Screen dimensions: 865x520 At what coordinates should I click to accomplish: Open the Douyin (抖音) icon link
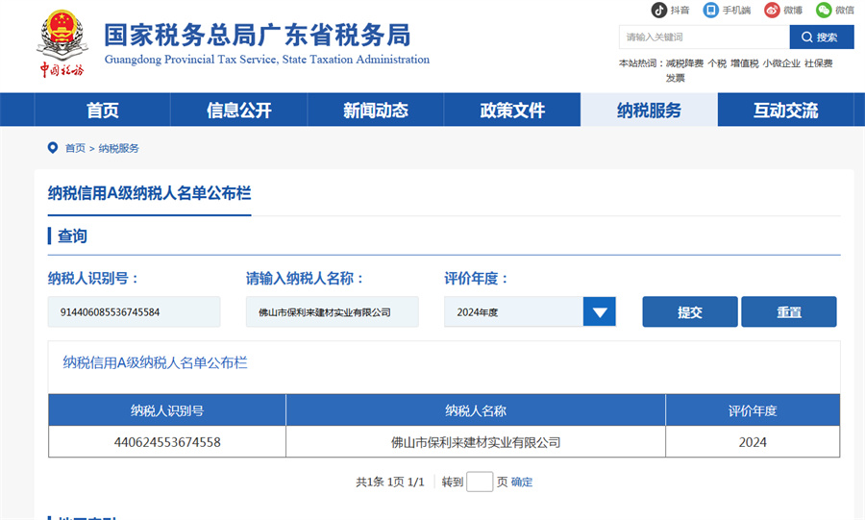click(x=659, y=11)
